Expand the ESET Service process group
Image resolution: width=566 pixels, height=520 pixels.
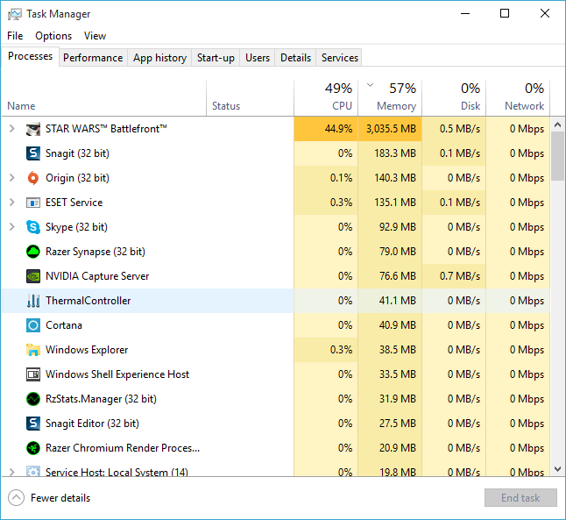[x=12, y=203]
